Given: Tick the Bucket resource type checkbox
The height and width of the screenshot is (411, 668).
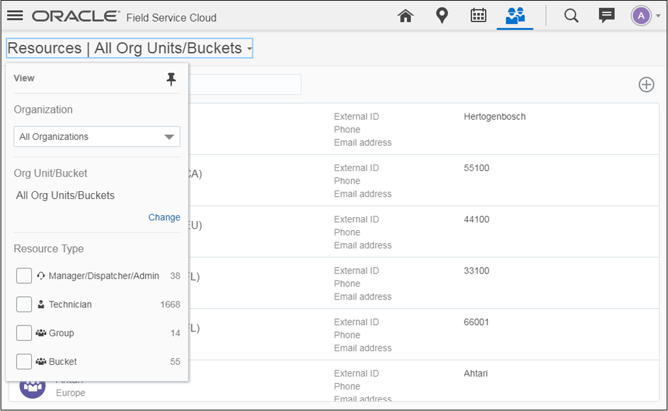Looking at the screenshot, I should pos(24,361).
